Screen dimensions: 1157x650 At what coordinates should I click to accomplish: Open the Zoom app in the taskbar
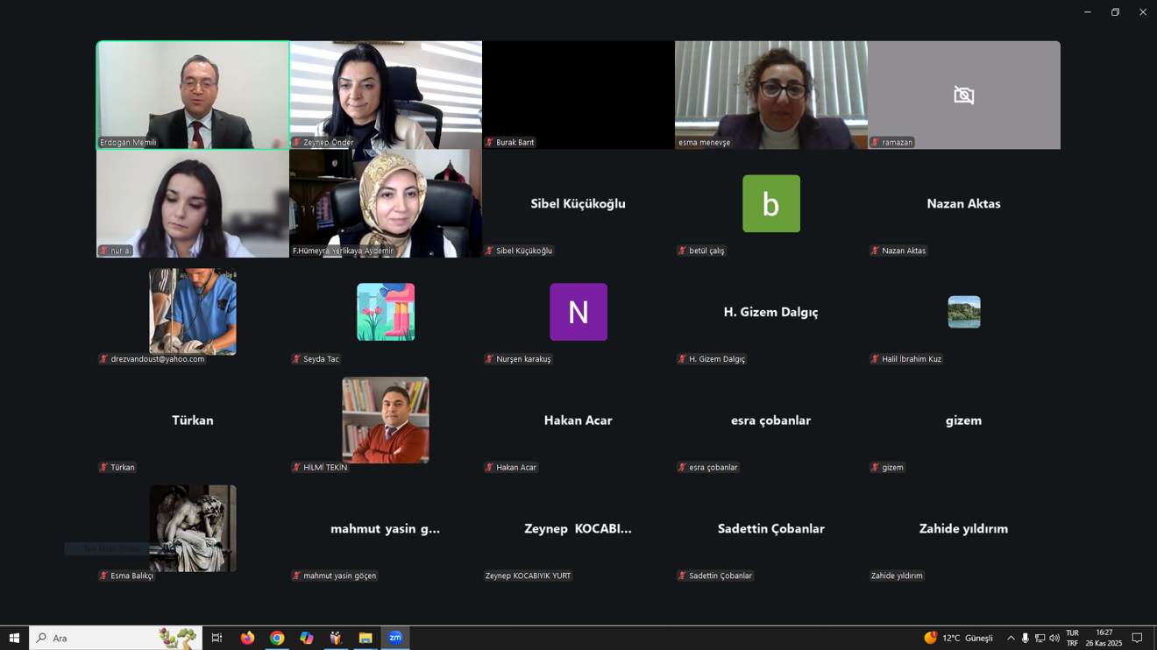click(x=395, y=638)
